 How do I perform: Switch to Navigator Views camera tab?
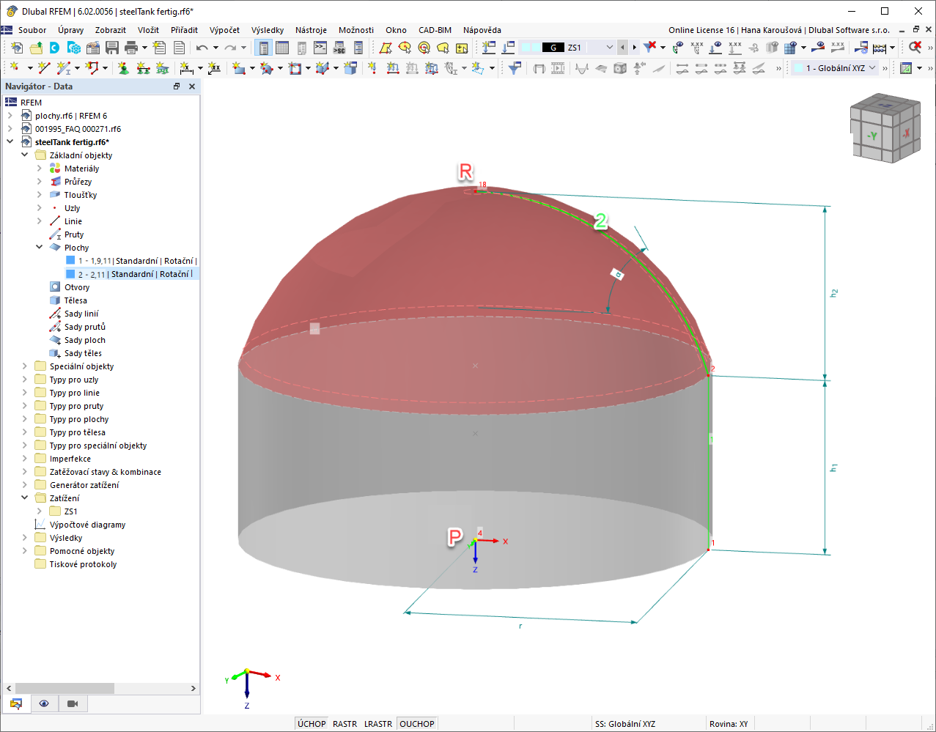[x=73, y=703]
